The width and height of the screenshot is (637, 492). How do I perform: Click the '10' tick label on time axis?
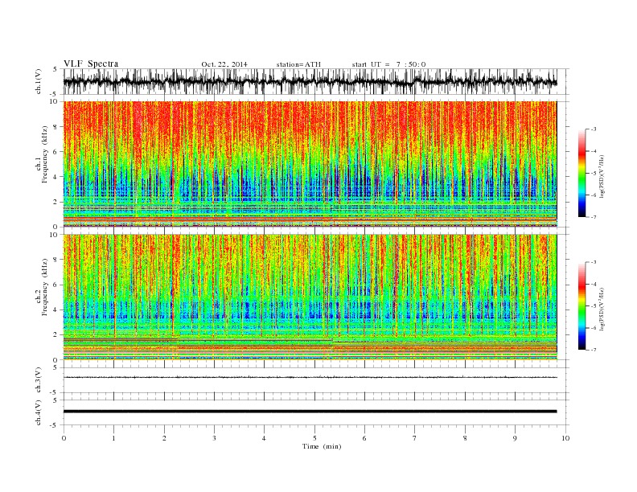pos(565,438)
